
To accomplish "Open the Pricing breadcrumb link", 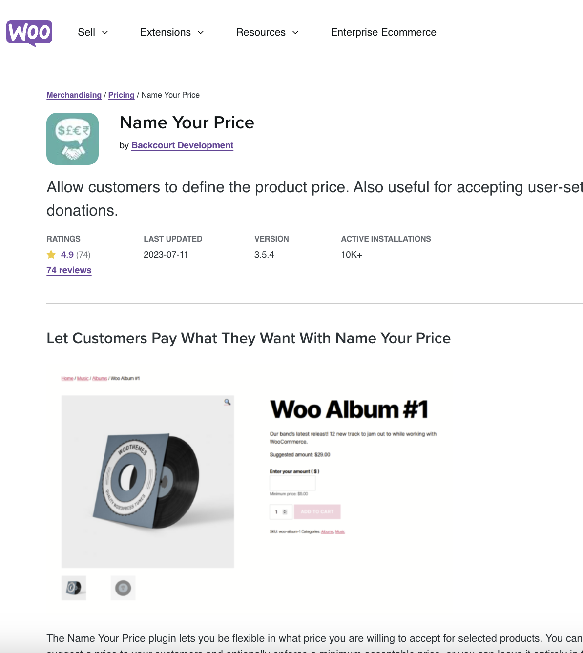I will 121,95.
